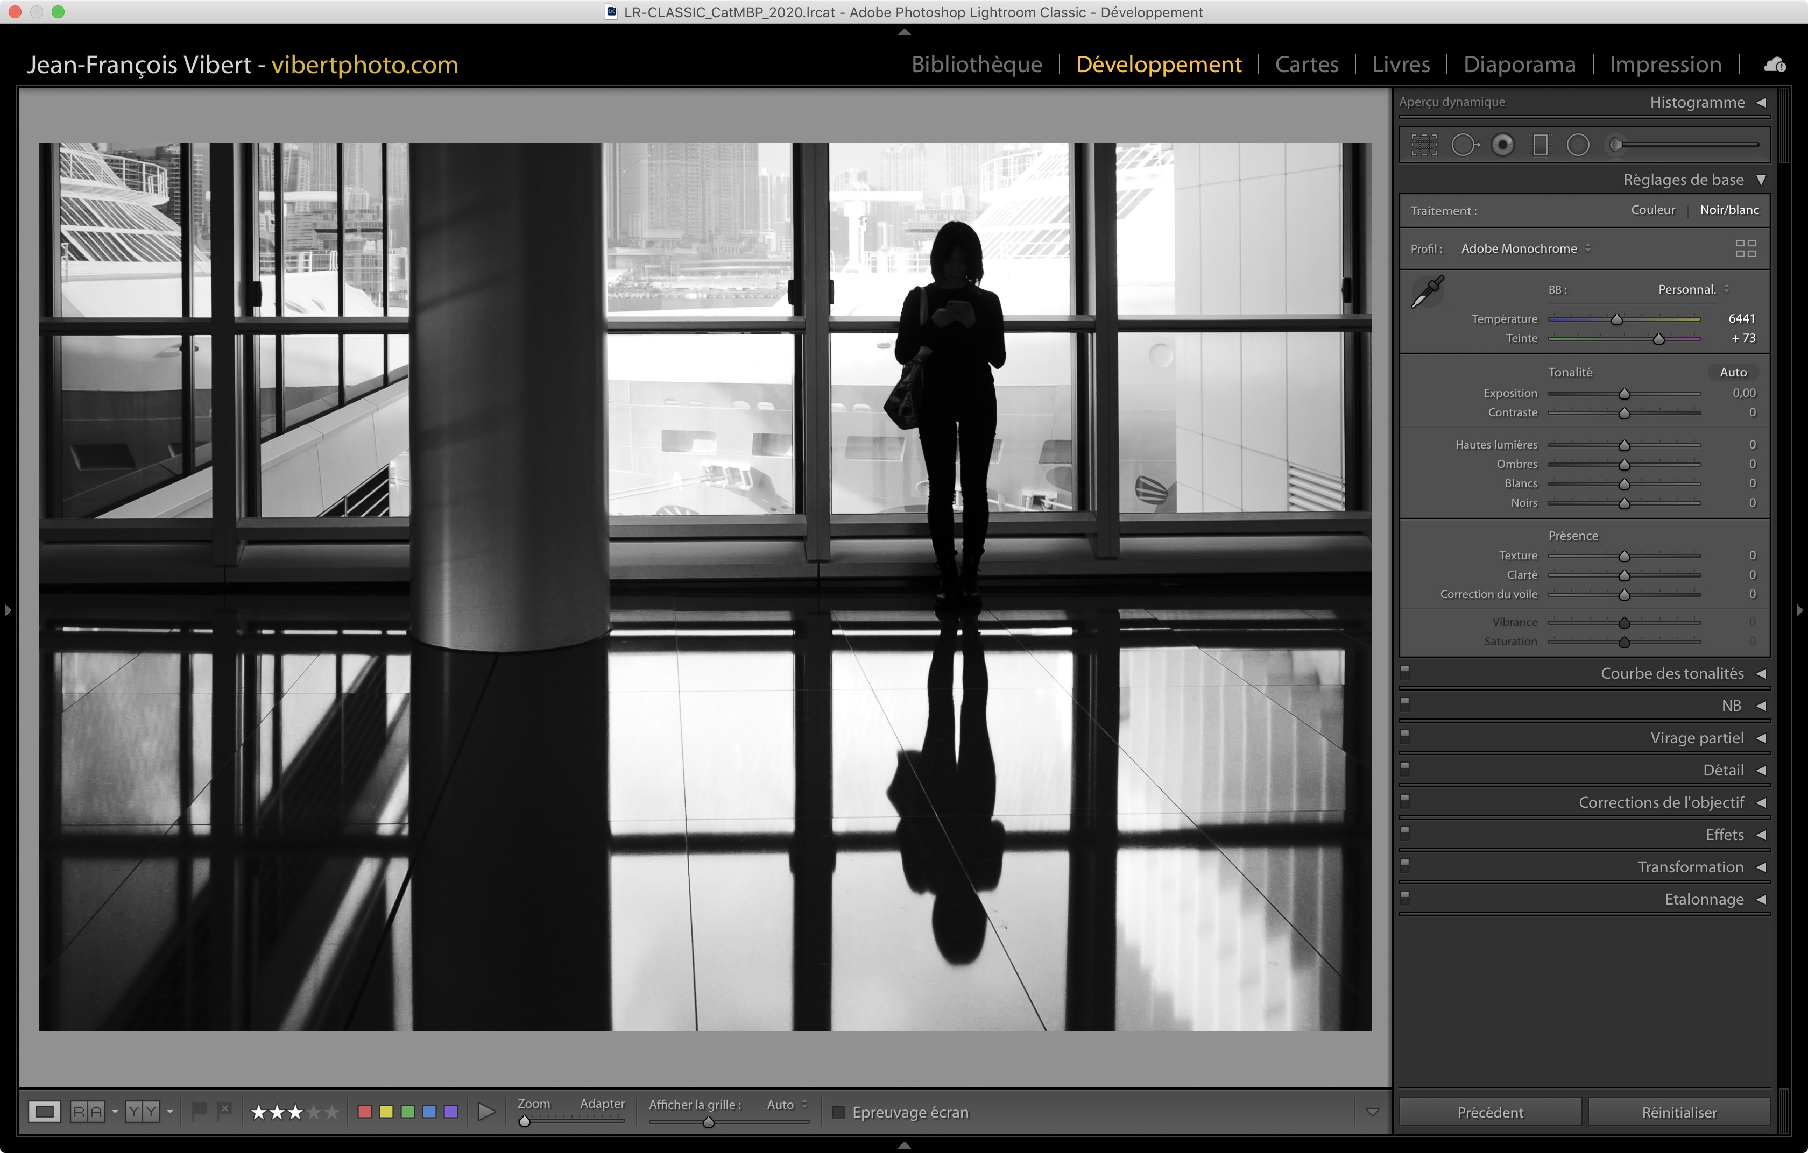1808x1153 pixels.
Task: Click the Précédent button
Action: click(x=1489, y=1112)
